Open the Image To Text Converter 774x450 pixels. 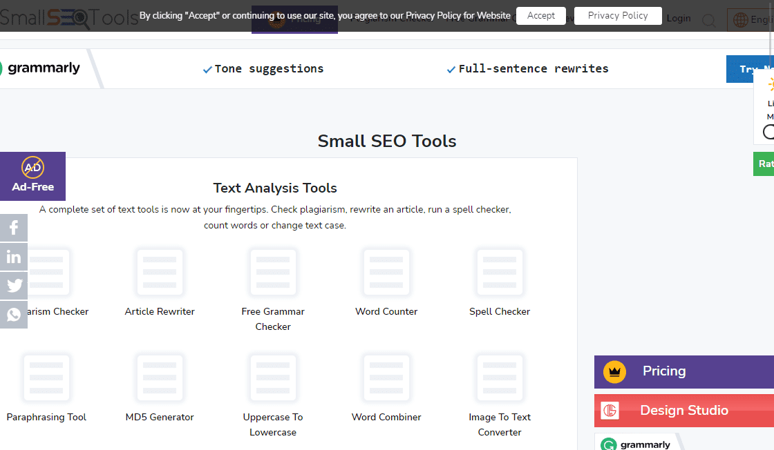500,393
